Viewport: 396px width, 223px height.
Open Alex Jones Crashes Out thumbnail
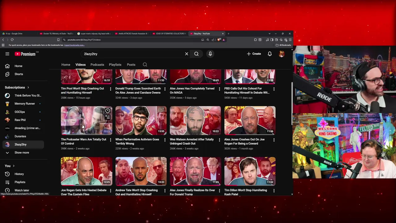tap(250, 120)
